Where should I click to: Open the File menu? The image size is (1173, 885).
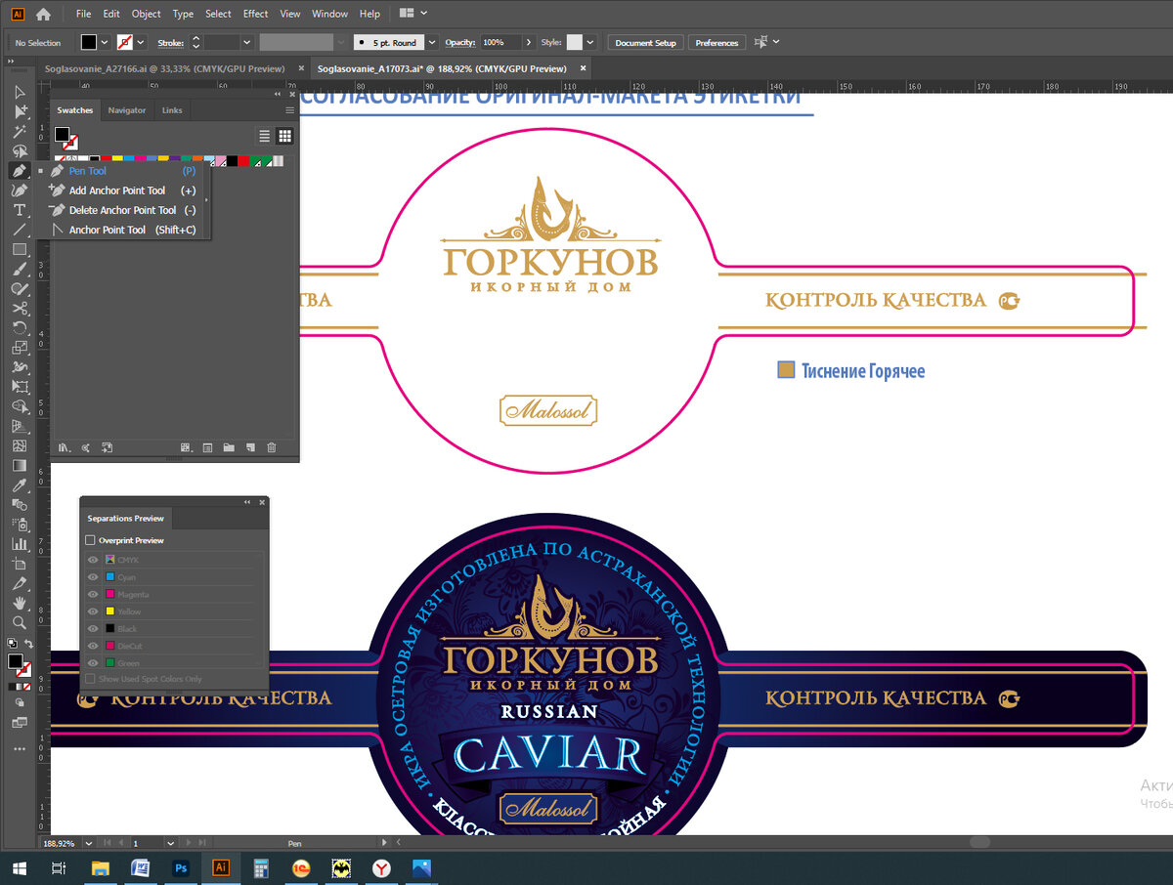tap(83, 14)
